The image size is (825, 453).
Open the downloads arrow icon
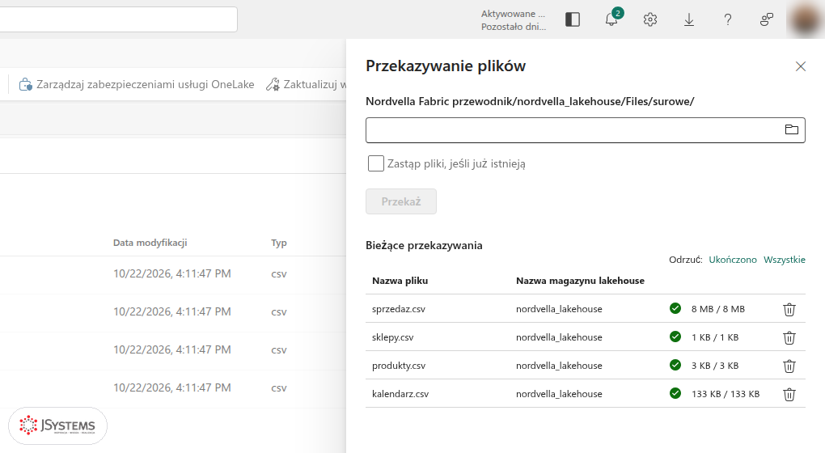pos(689,19)
